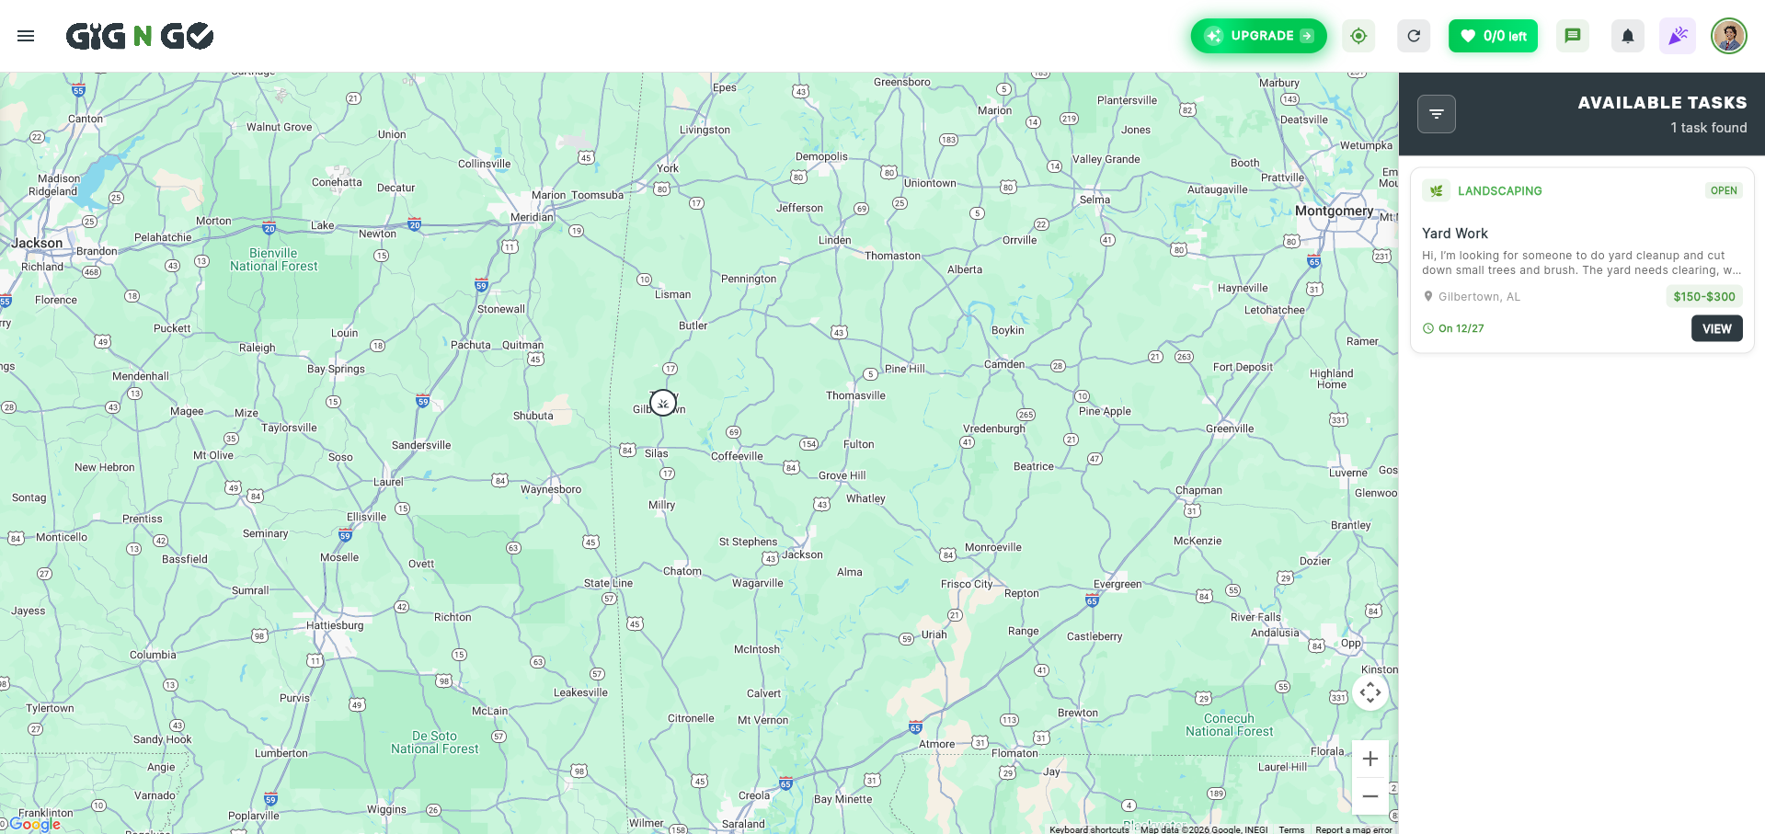Zoom in on the map
Viewport: 1765px width, 834px height.
pos(1370,759)
